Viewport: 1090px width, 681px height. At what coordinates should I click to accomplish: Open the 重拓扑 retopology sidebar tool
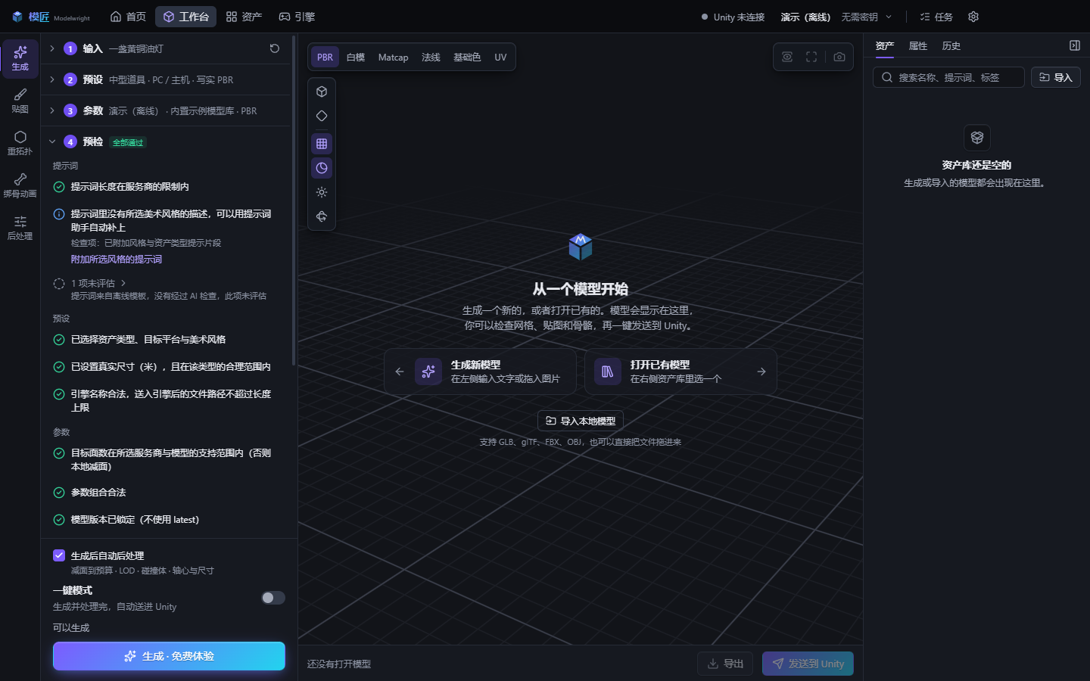click(20, 143)
